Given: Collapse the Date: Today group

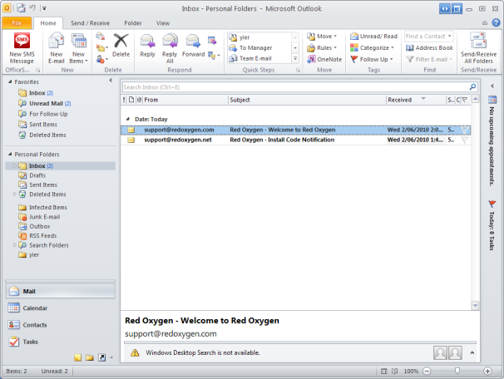Looking at the screenshot, I should click(x=127, y=119).
